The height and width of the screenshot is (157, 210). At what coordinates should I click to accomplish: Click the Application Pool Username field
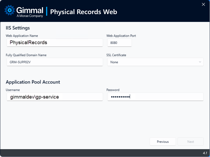point(55,97)
